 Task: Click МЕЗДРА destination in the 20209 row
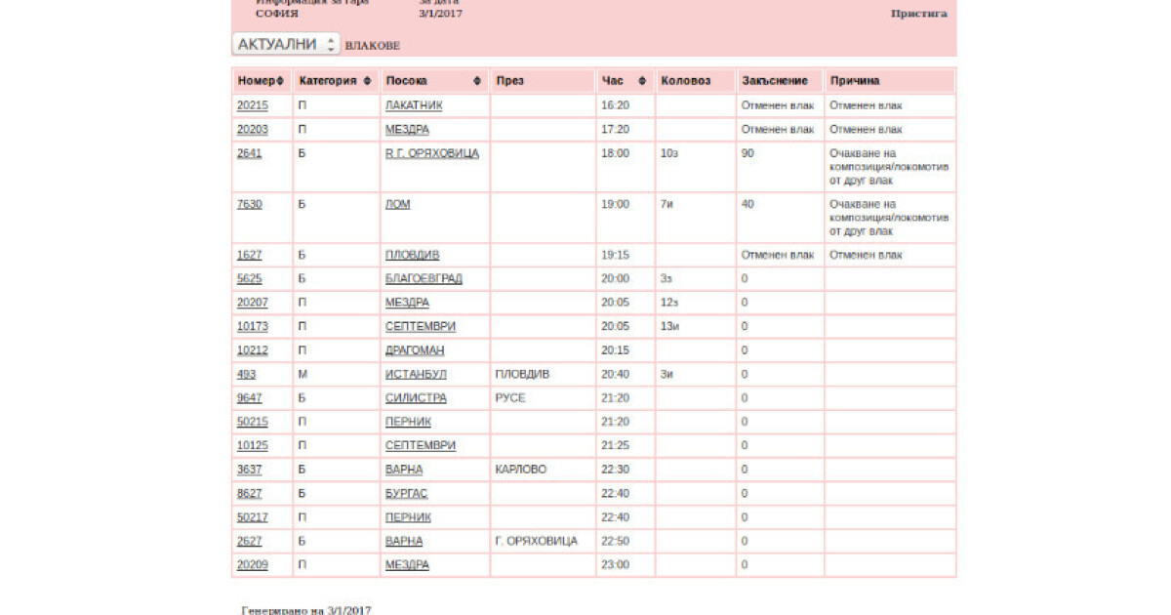(407, 564)
